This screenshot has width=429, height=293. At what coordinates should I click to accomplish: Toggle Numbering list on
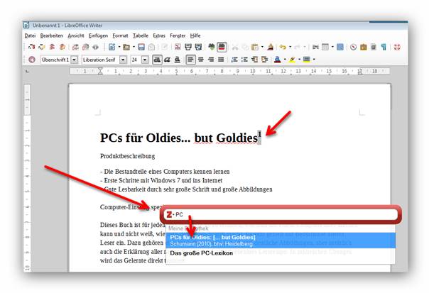[x=234, y=60]
